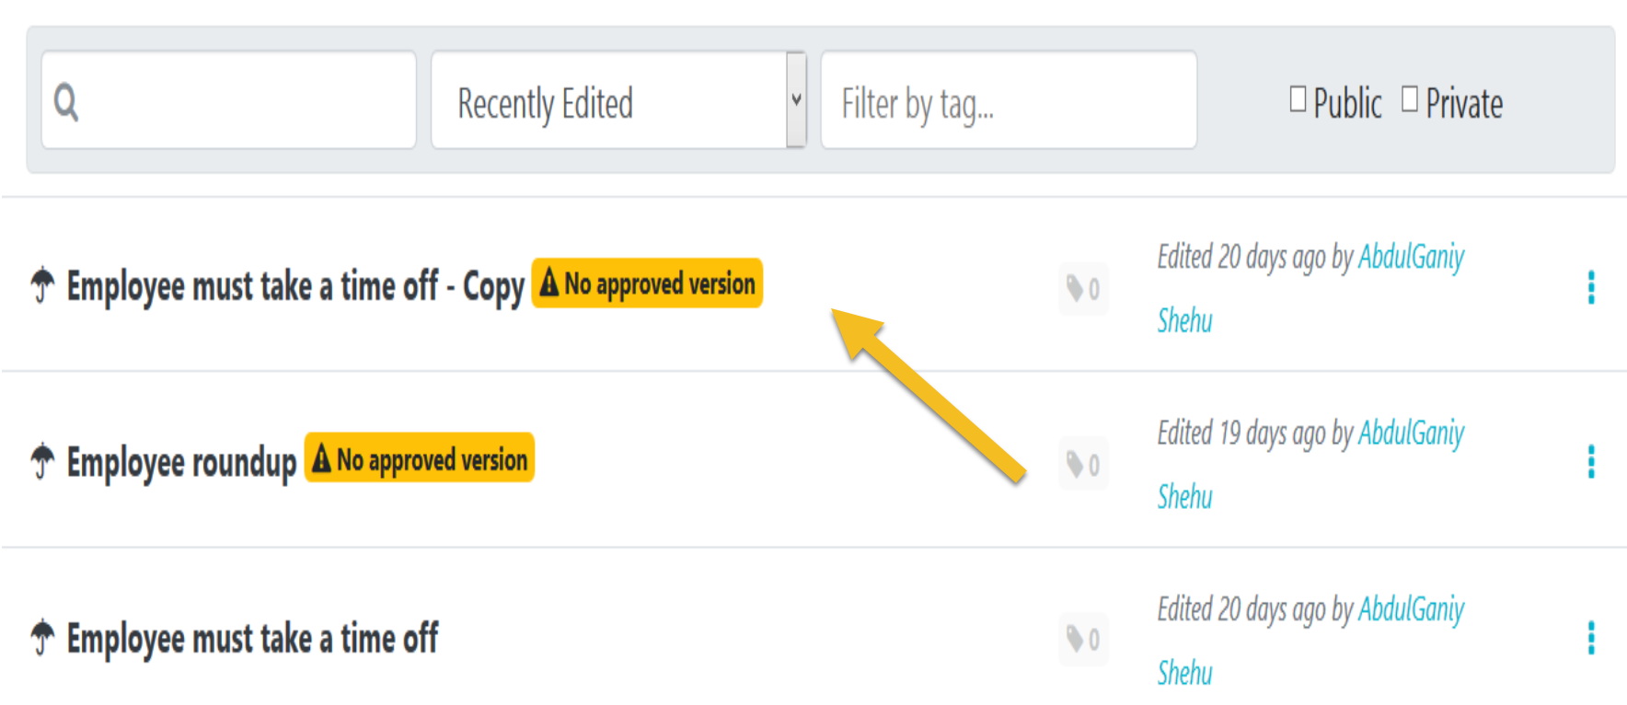Click tag count icon on last time off row
This screenshot has width=1627, height=705.
click(x=1083, y=639)
